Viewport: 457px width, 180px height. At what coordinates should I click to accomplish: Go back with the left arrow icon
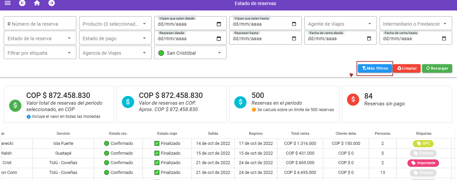click(22, 3)
